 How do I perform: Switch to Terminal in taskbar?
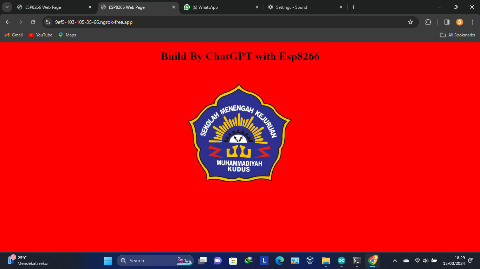357,261
